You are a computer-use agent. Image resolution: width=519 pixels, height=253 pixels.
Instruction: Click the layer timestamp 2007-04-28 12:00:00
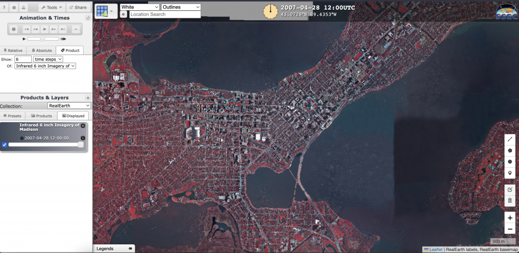tap(46, 138)
